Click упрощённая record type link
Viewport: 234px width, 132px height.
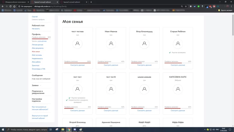coord(42,41)
